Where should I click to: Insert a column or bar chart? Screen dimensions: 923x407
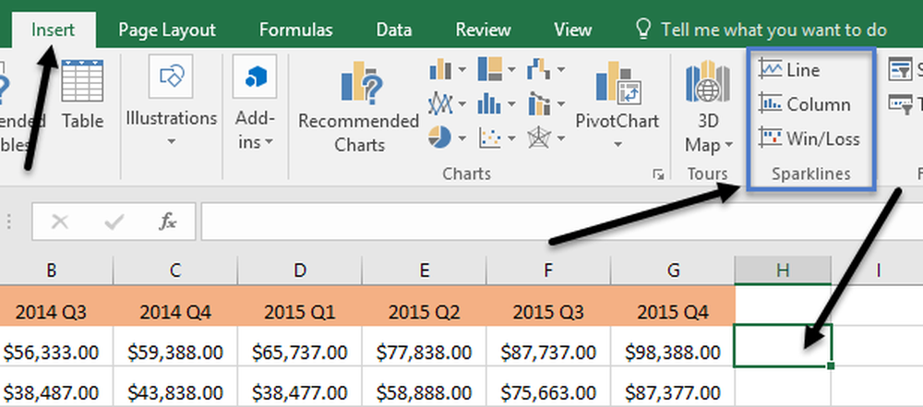pos(447,70)
